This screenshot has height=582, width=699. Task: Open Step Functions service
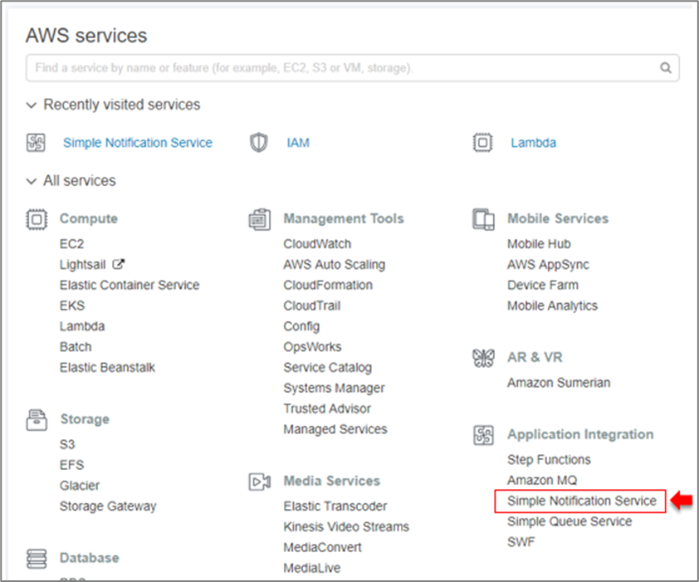[550, 460]
